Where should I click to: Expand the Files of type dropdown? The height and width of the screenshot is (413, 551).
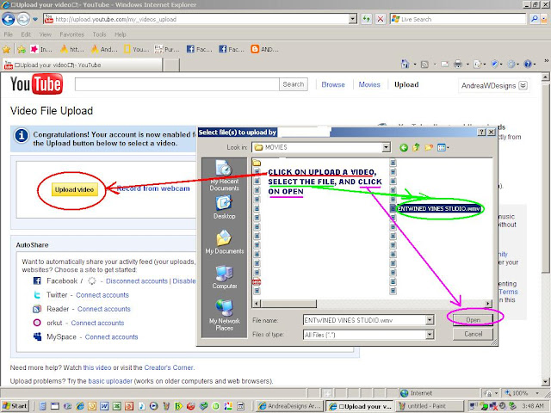[x=430, y=335]
